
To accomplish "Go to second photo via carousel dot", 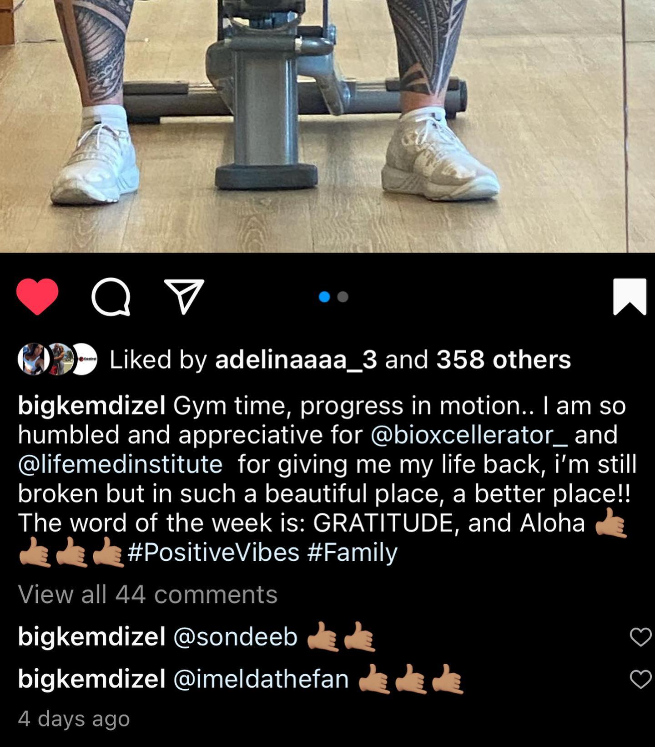I will 343,297.
